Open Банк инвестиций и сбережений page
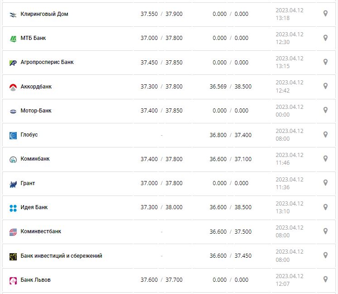The width and height of the screenshot is (338, 294). point(61,256)
